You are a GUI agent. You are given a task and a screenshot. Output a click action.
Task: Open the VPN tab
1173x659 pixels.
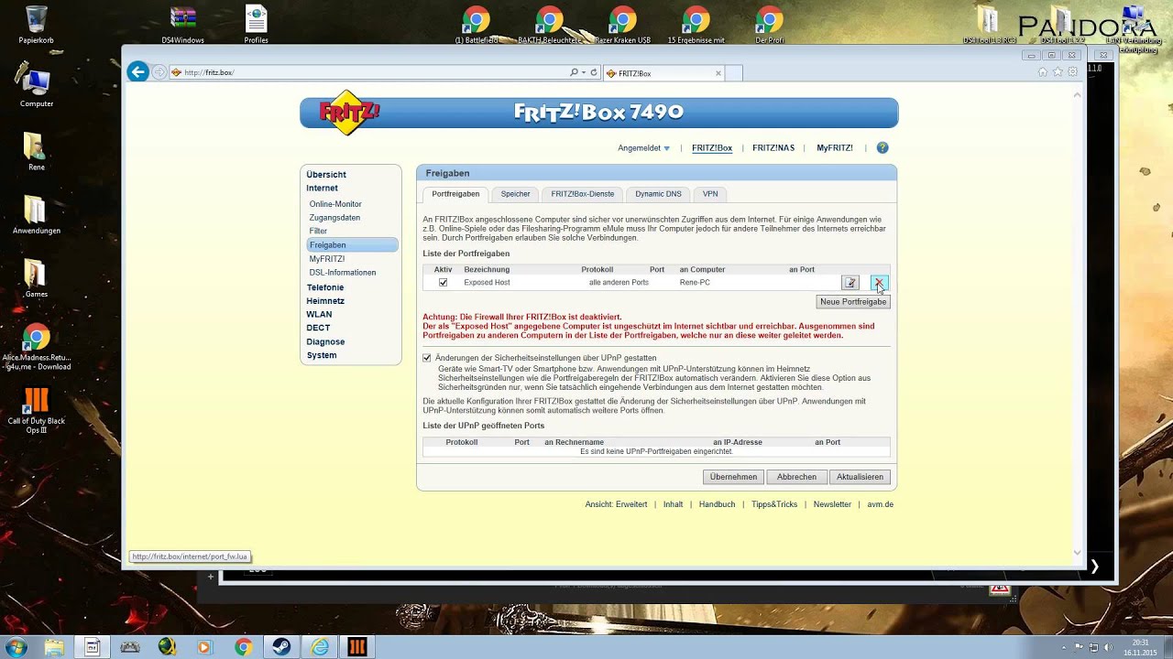click(x=710, y=194)
